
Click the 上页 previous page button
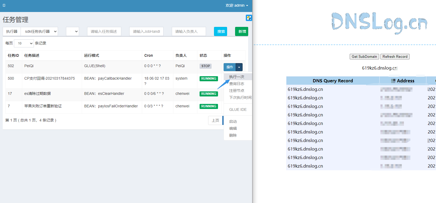click(215, 120)
